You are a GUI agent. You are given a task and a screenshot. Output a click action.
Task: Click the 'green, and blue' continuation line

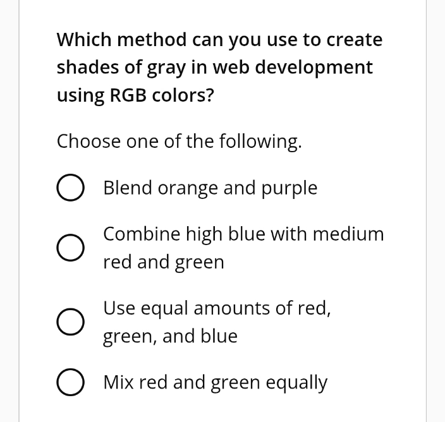coord(170,336)
